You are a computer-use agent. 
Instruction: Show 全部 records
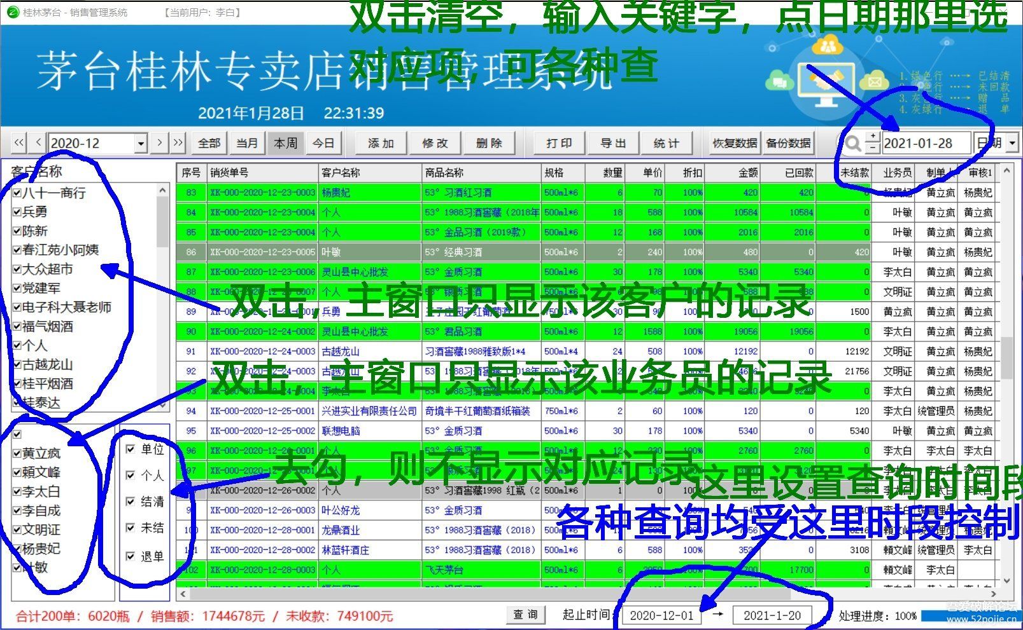(209, 143)
